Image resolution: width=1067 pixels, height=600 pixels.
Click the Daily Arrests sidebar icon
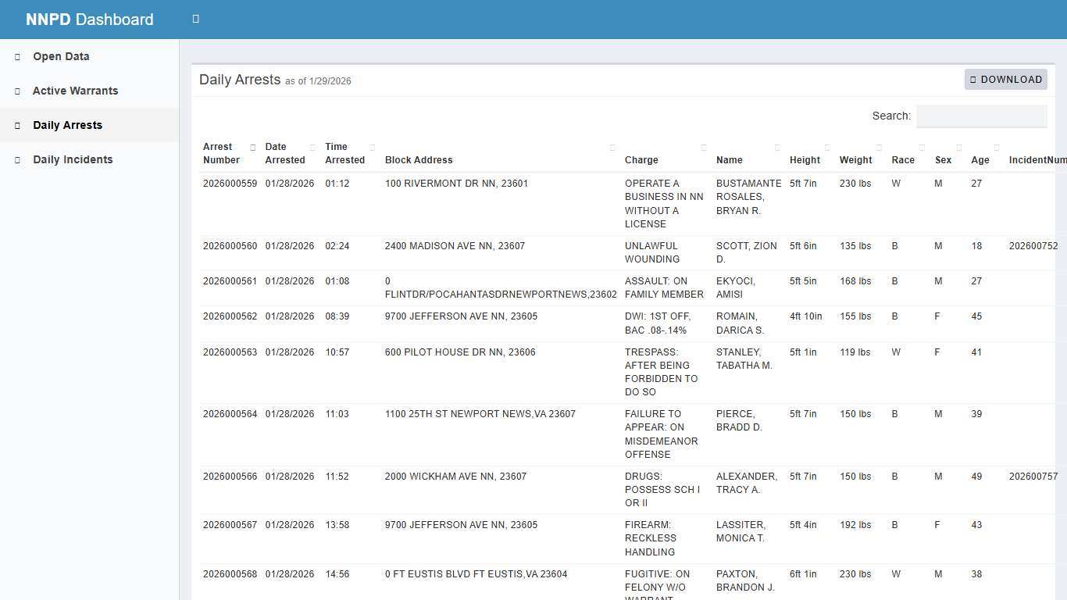pyautogui.click(x=17, y=125)
